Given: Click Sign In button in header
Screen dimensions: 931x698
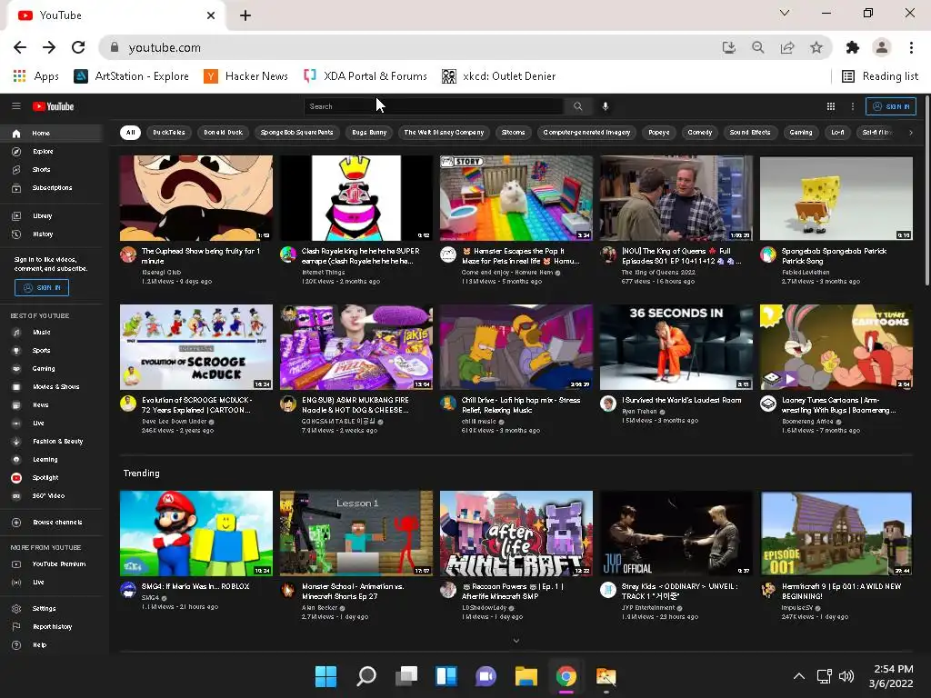Looking at the screenshot, I should click(891, 107).
